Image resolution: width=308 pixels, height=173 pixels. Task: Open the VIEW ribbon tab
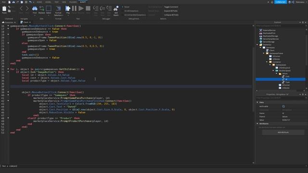(64, 2)
